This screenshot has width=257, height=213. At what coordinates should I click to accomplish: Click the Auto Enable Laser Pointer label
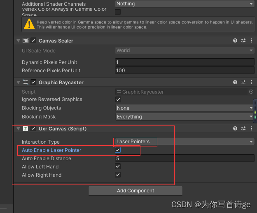[x=51, y=150]
